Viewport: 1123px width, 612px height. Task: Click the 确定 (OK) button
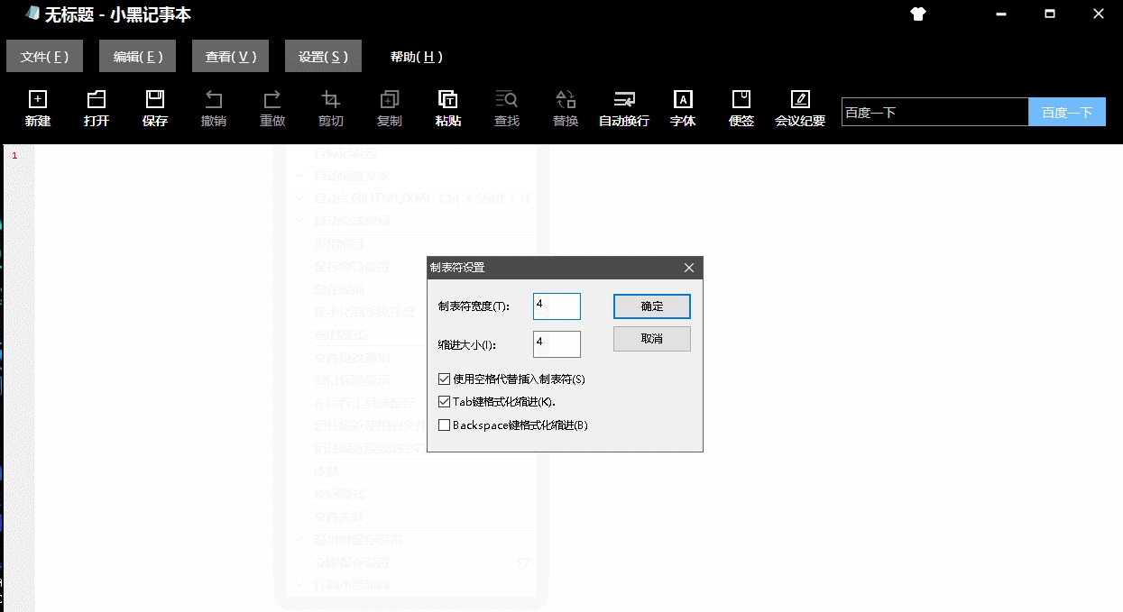tap(651, 306)
